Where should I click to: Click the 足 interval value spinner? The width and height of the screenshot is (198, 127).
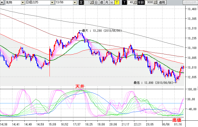tap(88, 3)
